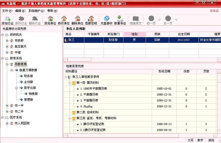Select 财务部 in the department tree
The image size is (221, 143).
tap(28, 76)
